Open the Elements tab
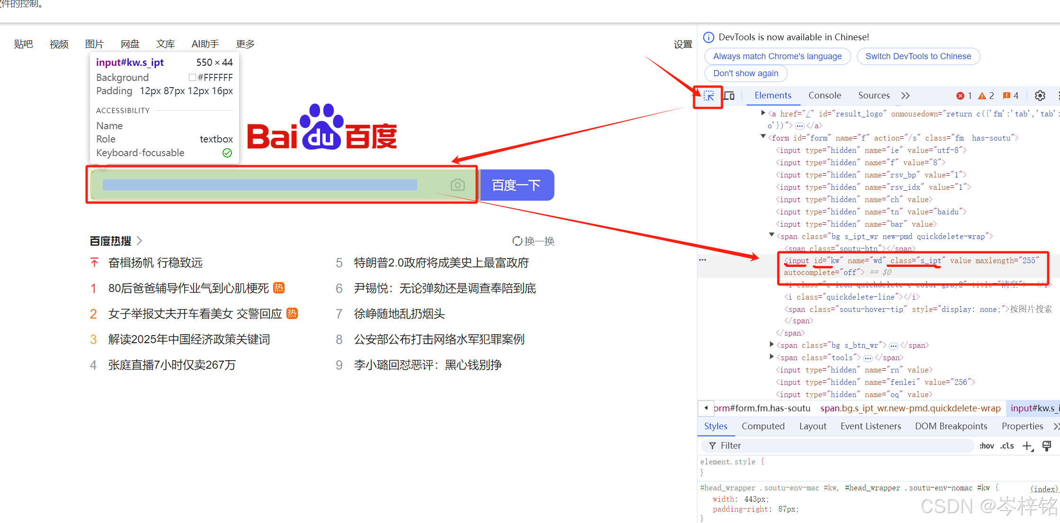Viewport: 1060px width, 523px height. [773, 96]
